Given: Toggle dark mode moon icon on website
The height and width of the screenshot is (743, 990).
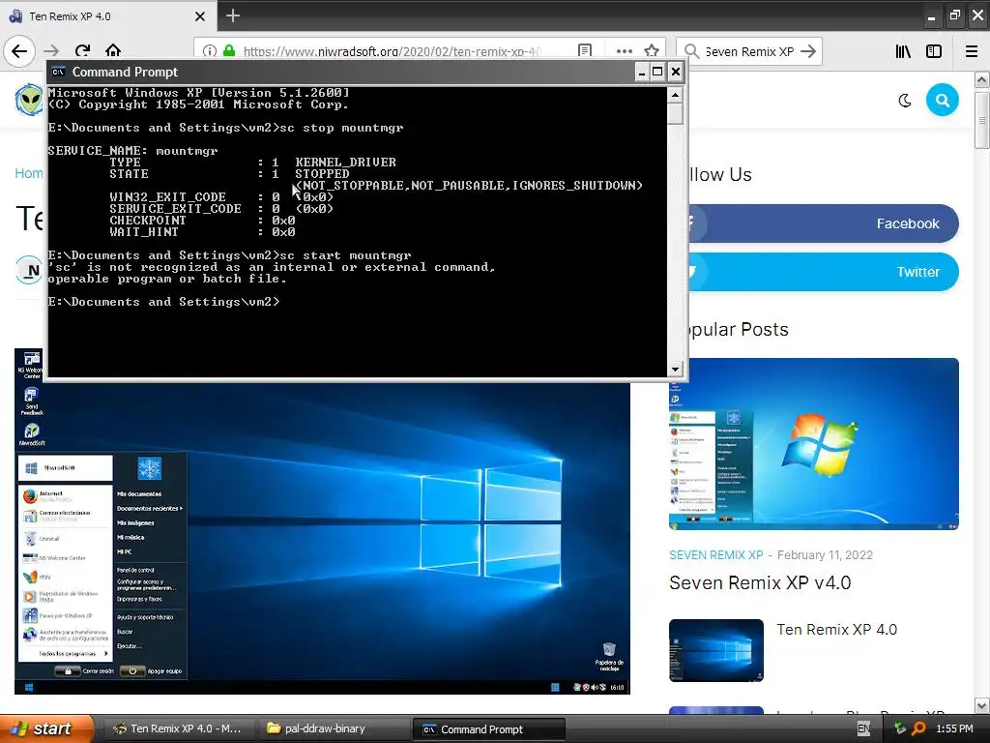Looking at the screenshot, I should click(x=905, y=100).
